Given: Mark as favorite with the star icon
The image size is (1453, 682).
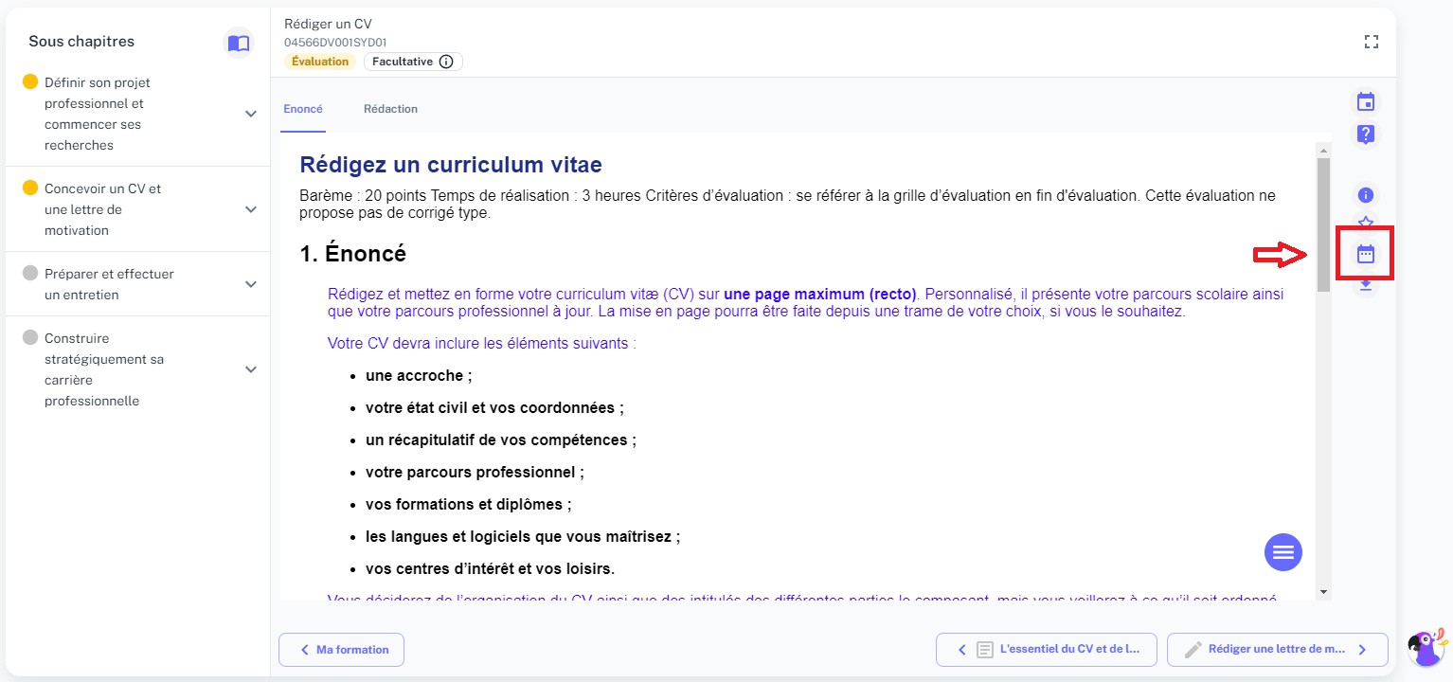Looking at the screenshot, I should point(1365,223).
